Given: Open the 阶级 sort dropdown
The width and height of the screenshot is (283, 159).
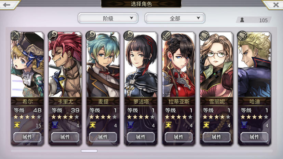Looking at the screenshot, I should pyautogui.click(x=108, y=18).
